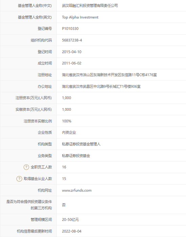Click the 否 value for third-party advisor

(64, 205)
